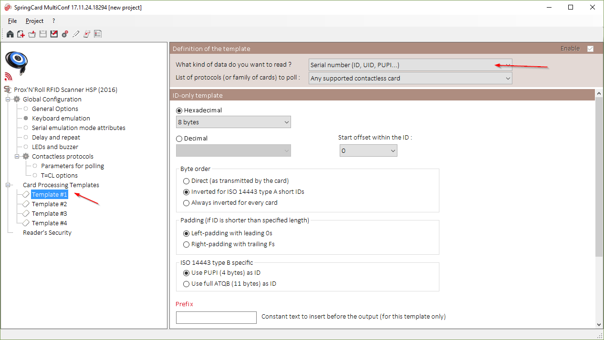Open the Project menu
Image resolution: width=604 pixels, height=340 pixels.
pos(34,21)
